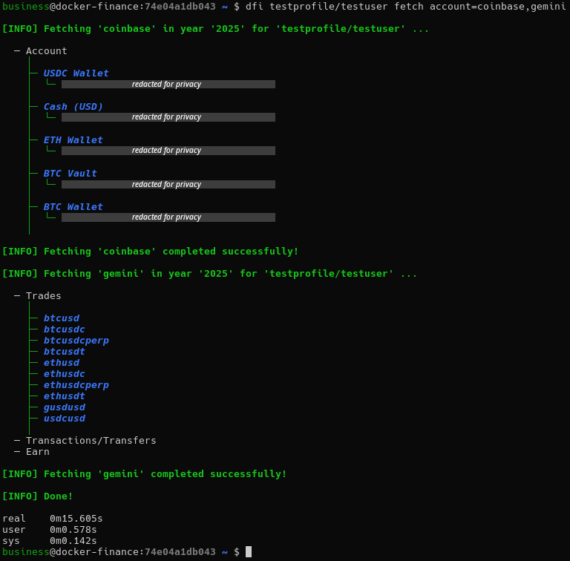The height and width of the screenshot is (561, 570).
Task: Collapse the Trades tree node
Action: pyautogui.click(x=43, y=296)
